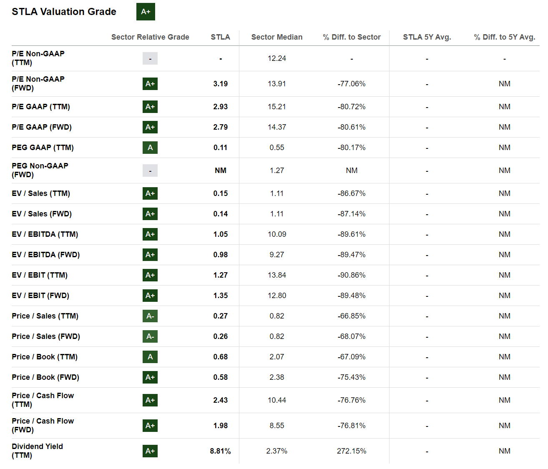Click the Sector Relative Grade column header
This screenshot has width=548, height=469.
150,37
